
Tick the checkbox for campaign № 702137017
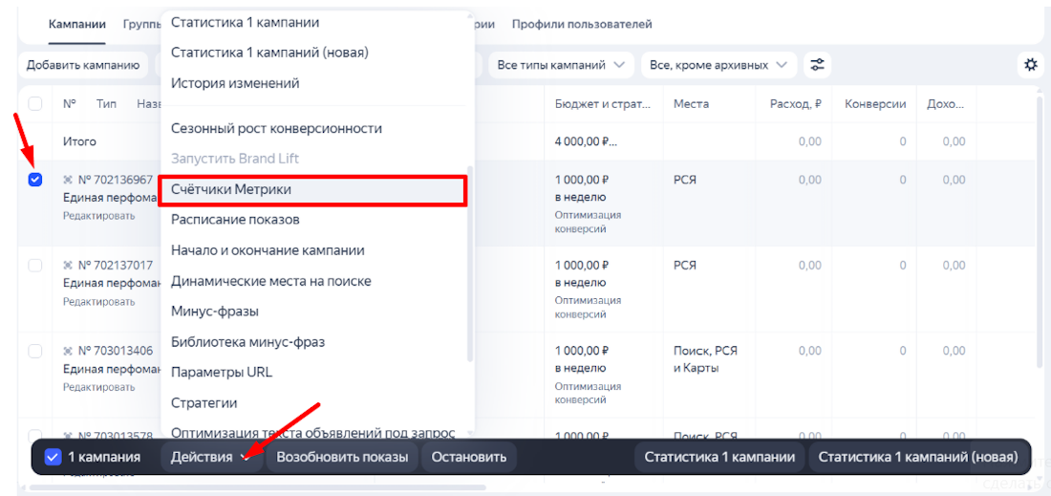tap(35, 265)
